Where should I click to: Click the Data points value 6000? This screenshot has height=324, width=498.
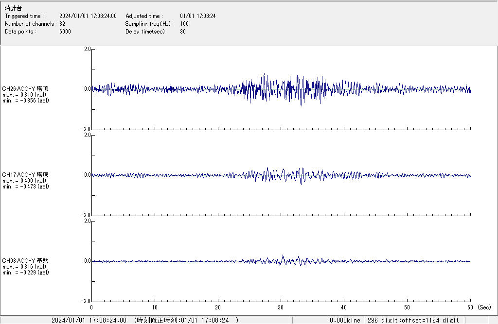coord(65,32)
